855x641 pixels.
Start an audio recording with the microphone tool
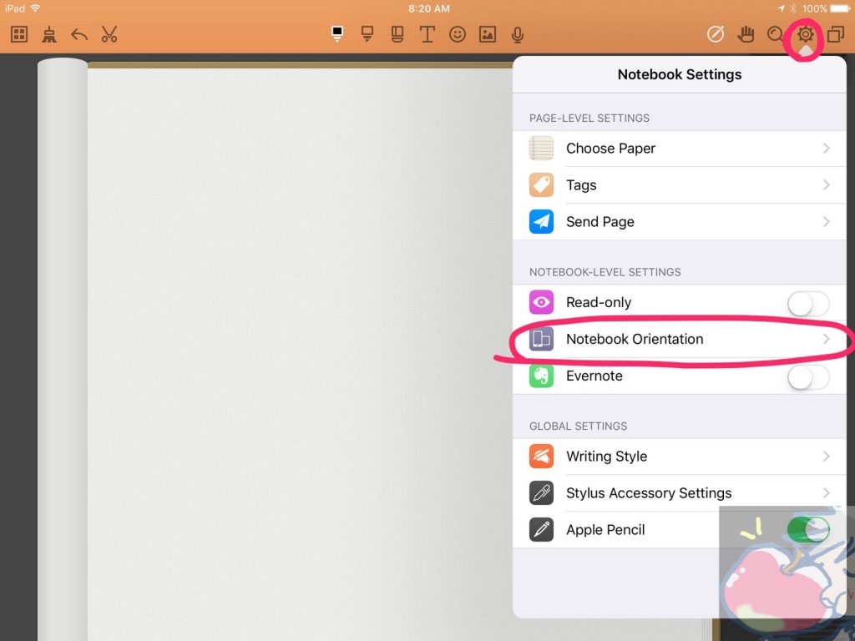point(517,34)
